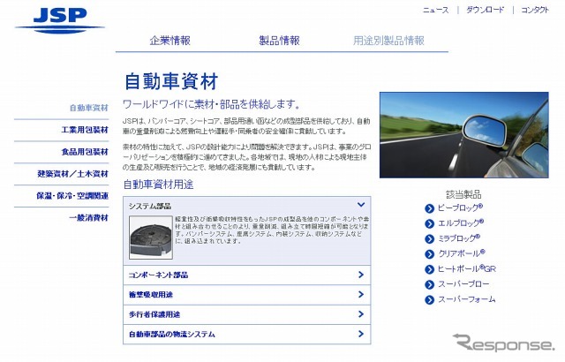Open the スーパーフォーム product link
Viewport: 565px width, 362px height.
pyautogui.click(x=466, y=299)
